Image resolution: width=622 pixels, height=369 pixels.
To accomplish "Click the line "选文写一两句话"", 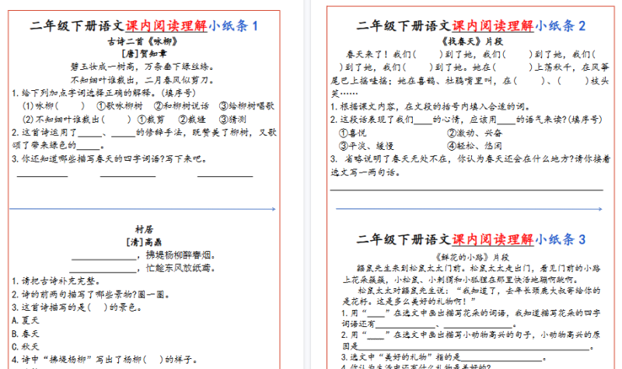I will pyautogui.click(x=365, y=172).
